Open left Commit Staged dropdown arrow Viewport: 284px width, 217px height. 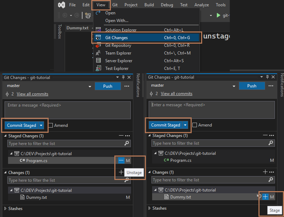41,125
